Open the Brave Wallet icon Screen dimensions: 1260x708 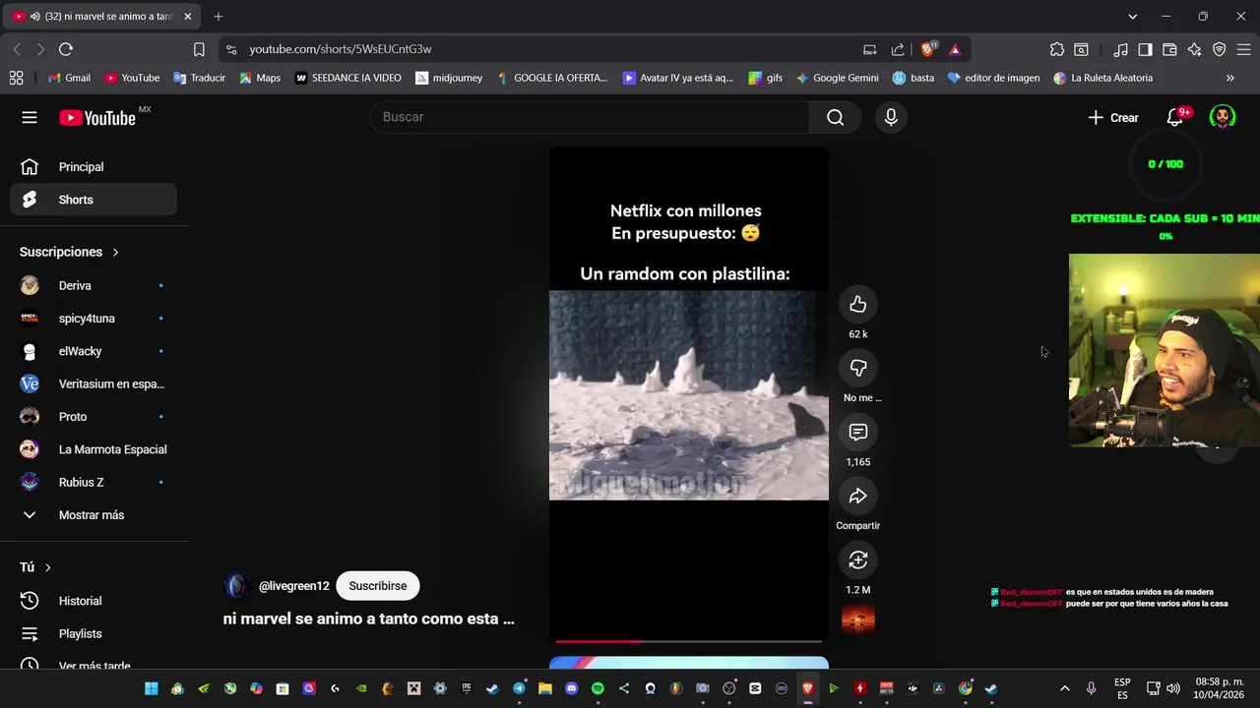click(1169, 49)
